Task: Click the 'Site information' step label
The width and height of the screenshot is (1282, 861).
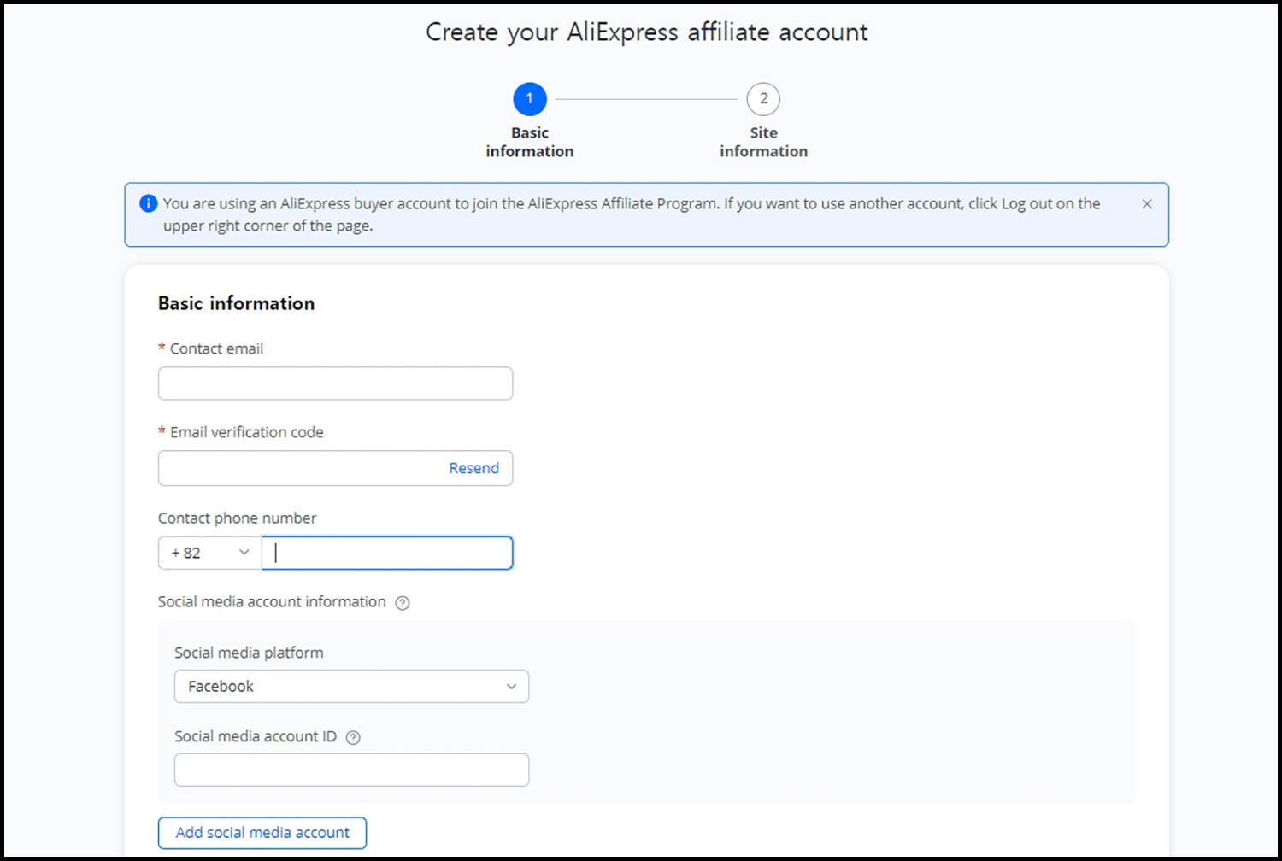Action: pos(763,142)
